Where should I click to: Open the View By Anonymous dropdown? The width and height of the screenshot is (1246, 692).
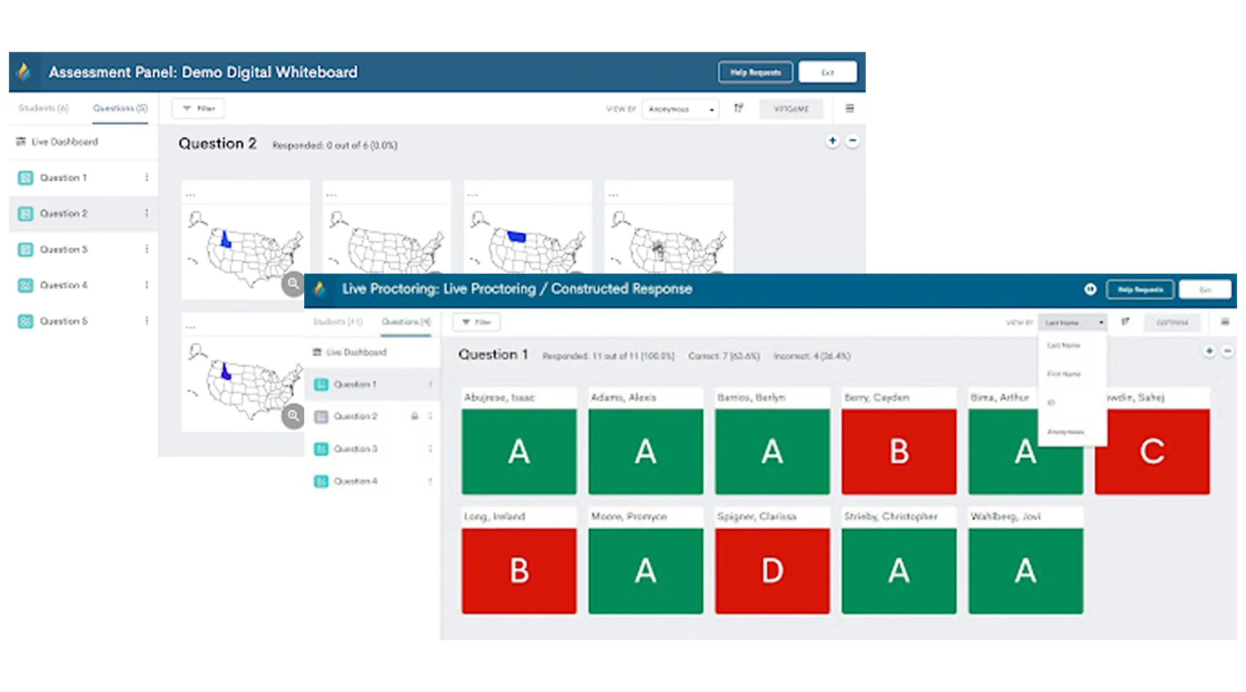[680, 109]
